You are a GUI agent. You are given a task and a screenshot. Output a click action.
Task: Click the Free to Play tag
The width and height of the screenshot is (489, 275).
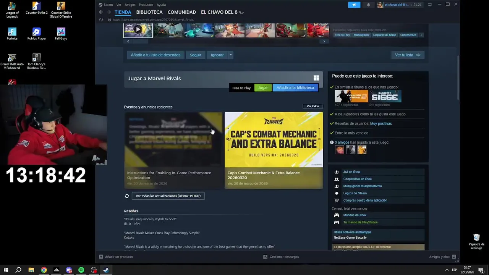(x=342, y=35)
